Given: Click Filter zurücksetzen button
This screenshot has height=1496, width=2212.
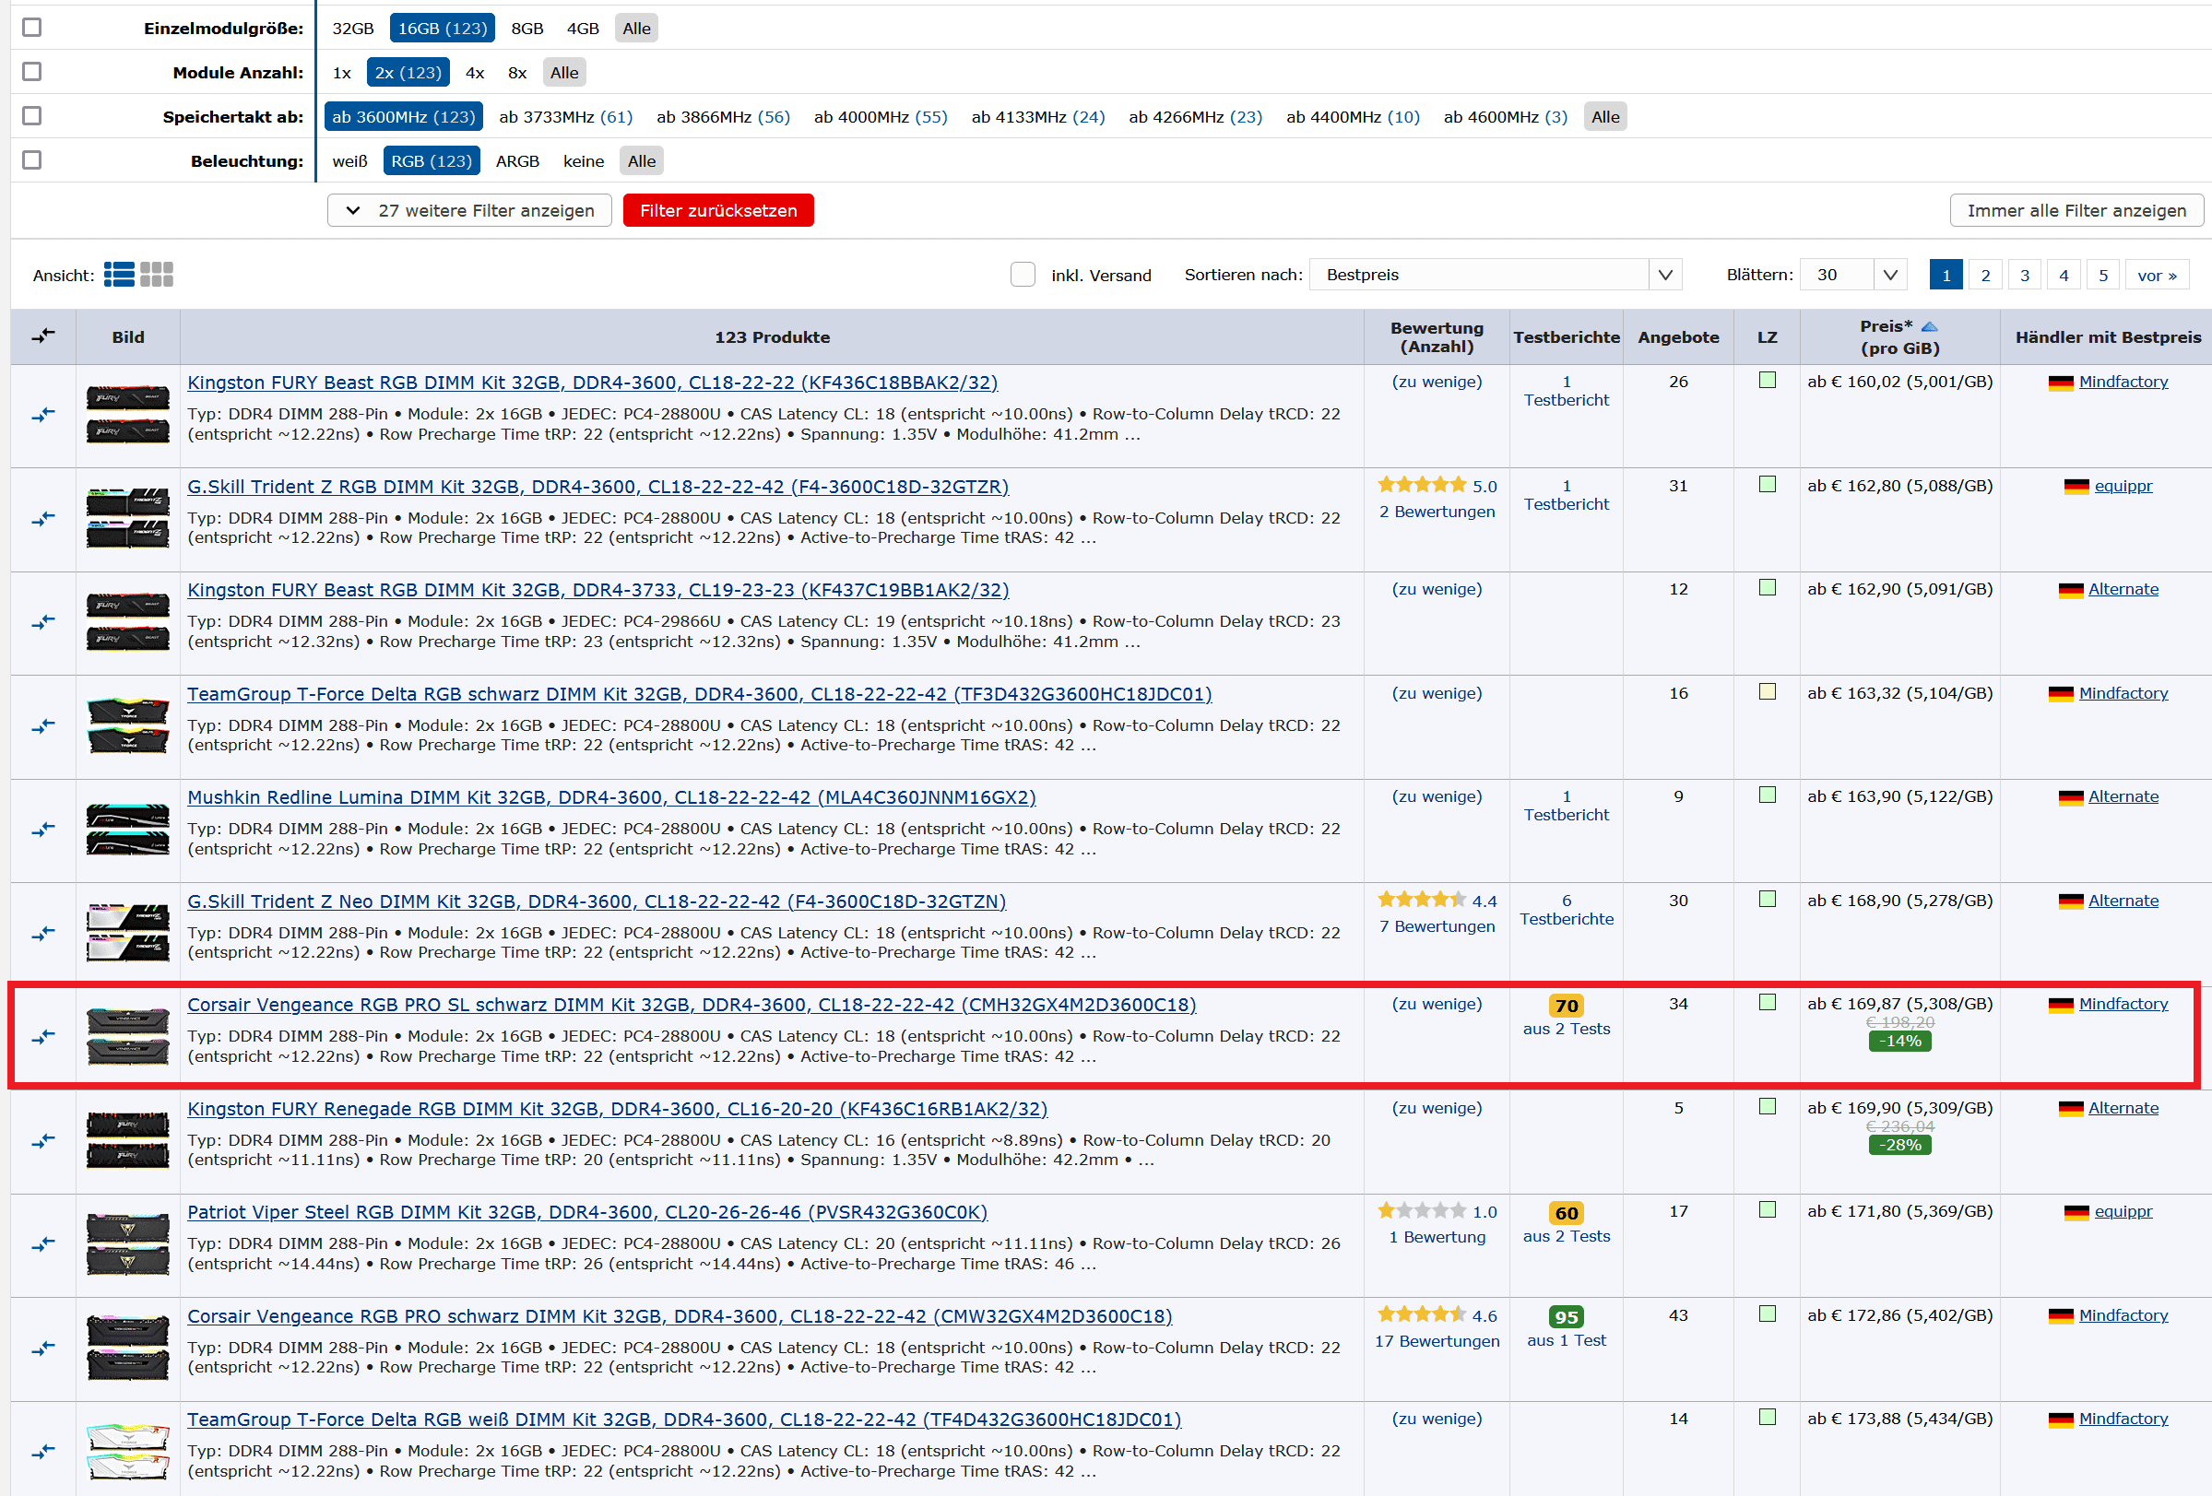Looking at the screenshot, I should click(718, 210).
